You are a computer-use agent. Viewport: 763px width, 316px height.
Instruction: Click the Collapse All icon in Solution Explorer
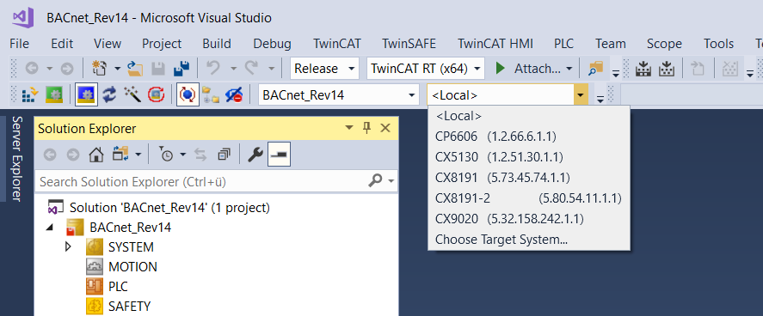224,155
